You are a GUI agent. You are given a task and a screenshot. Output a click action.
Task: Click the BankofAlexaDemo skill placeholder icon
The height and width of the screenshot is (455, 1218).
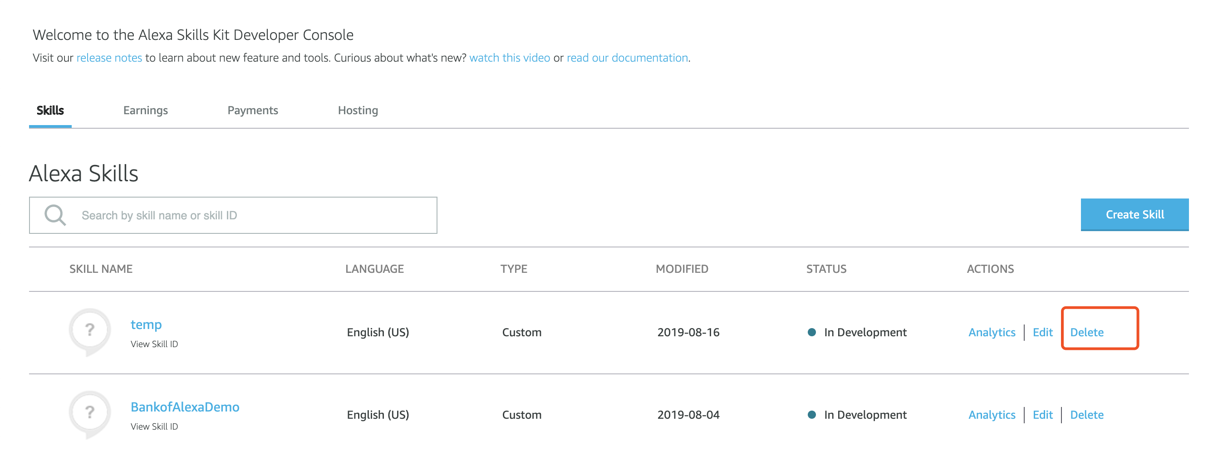point(90,414)
